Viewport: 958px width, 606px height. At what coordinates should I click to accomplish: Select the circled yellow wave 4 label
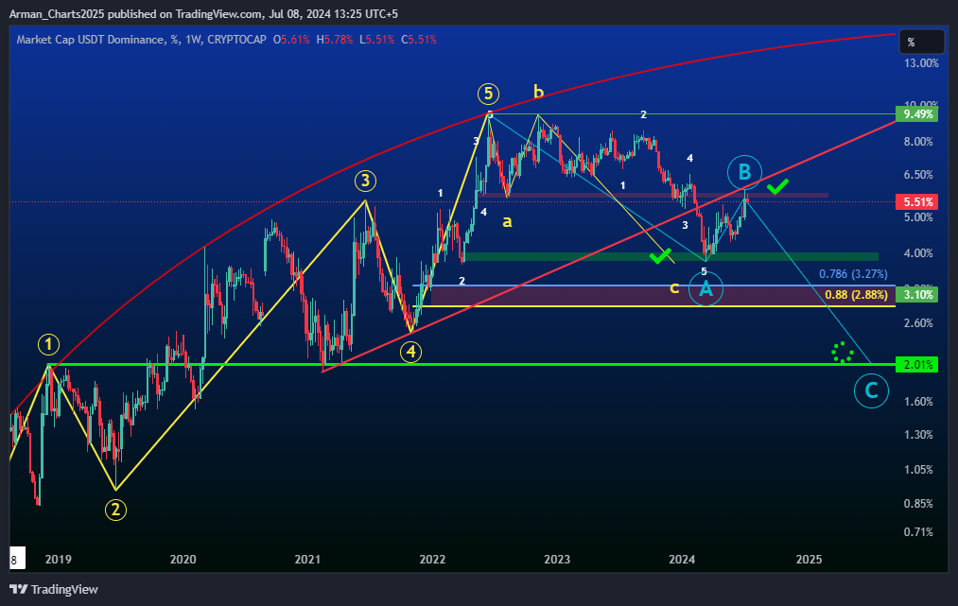click(411, 352)
